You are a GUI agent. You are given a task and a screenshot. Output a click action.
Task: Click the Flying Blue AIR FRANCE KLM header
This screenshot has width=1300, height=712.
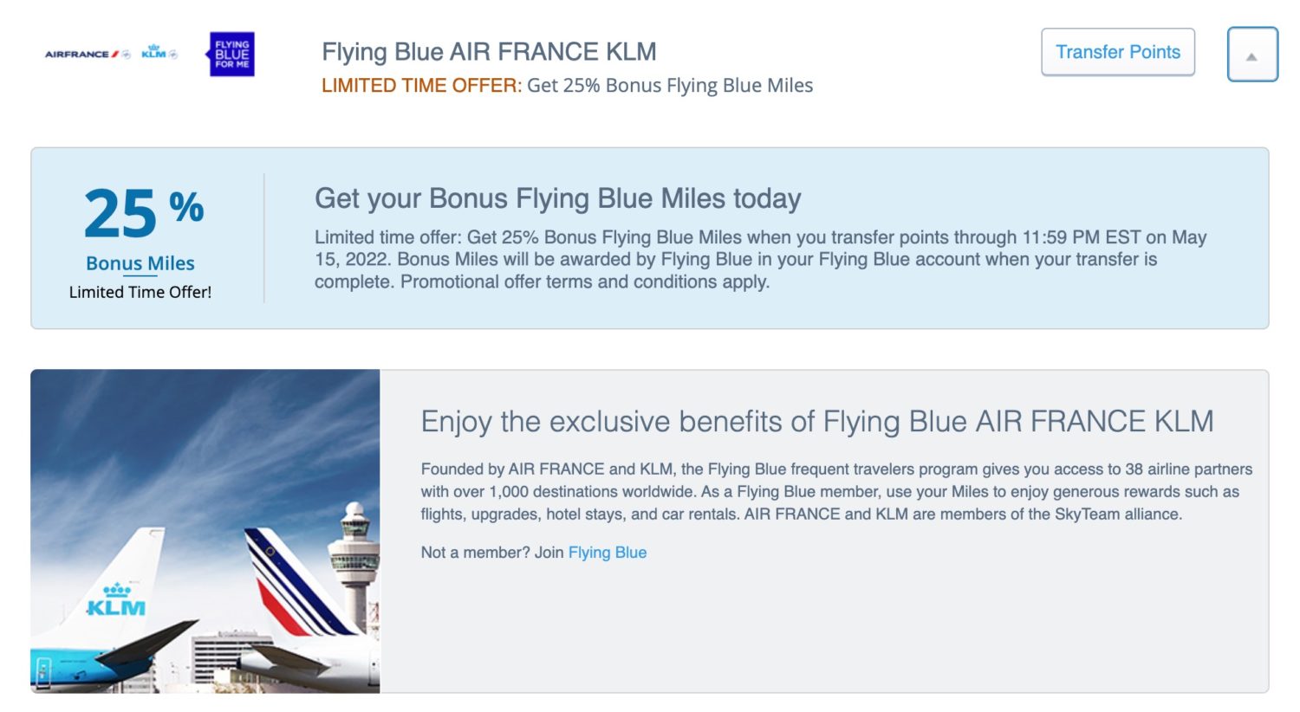(x=490, y=51)
